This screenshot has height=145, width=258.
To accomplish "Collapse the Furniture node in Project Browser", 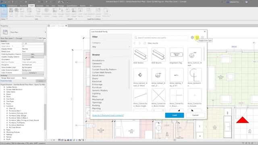I will [x=4, y=106].
